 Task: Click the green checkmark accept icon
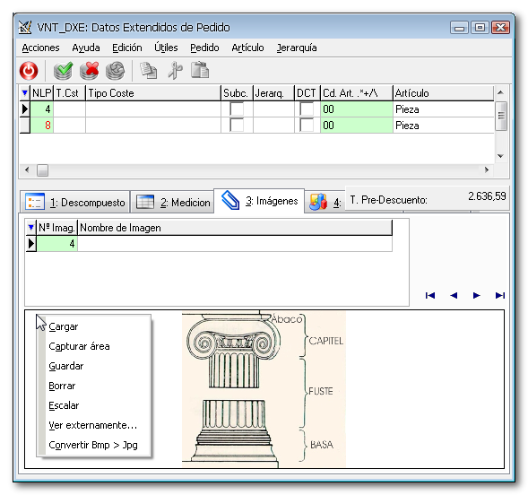pos(63,71)
